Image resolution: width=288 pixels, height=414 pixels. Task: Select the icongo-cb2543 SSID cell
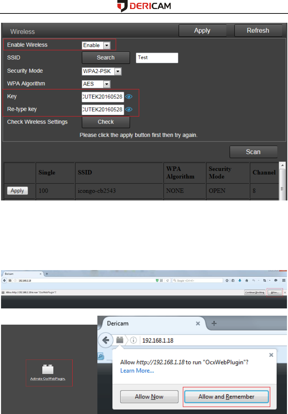(119, 191)
